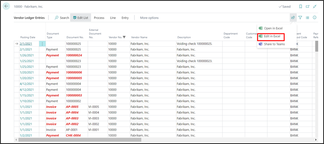This screenshot has height=144, width=324.
Task: Click right arrow of horizontal scrollbar
Action: click(316, 140)
